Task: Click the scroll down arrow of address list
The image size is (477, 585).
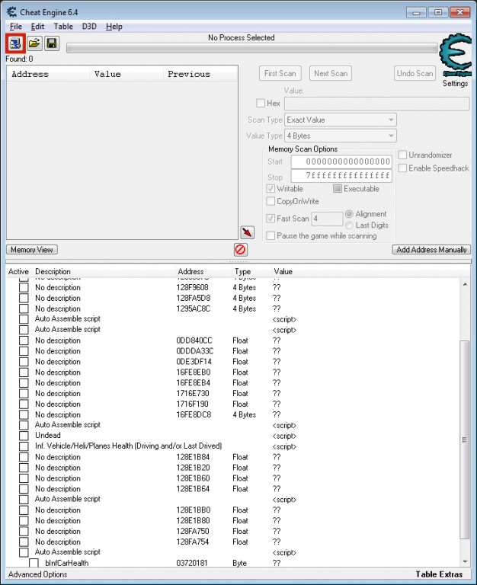Action: coord(465,561)
